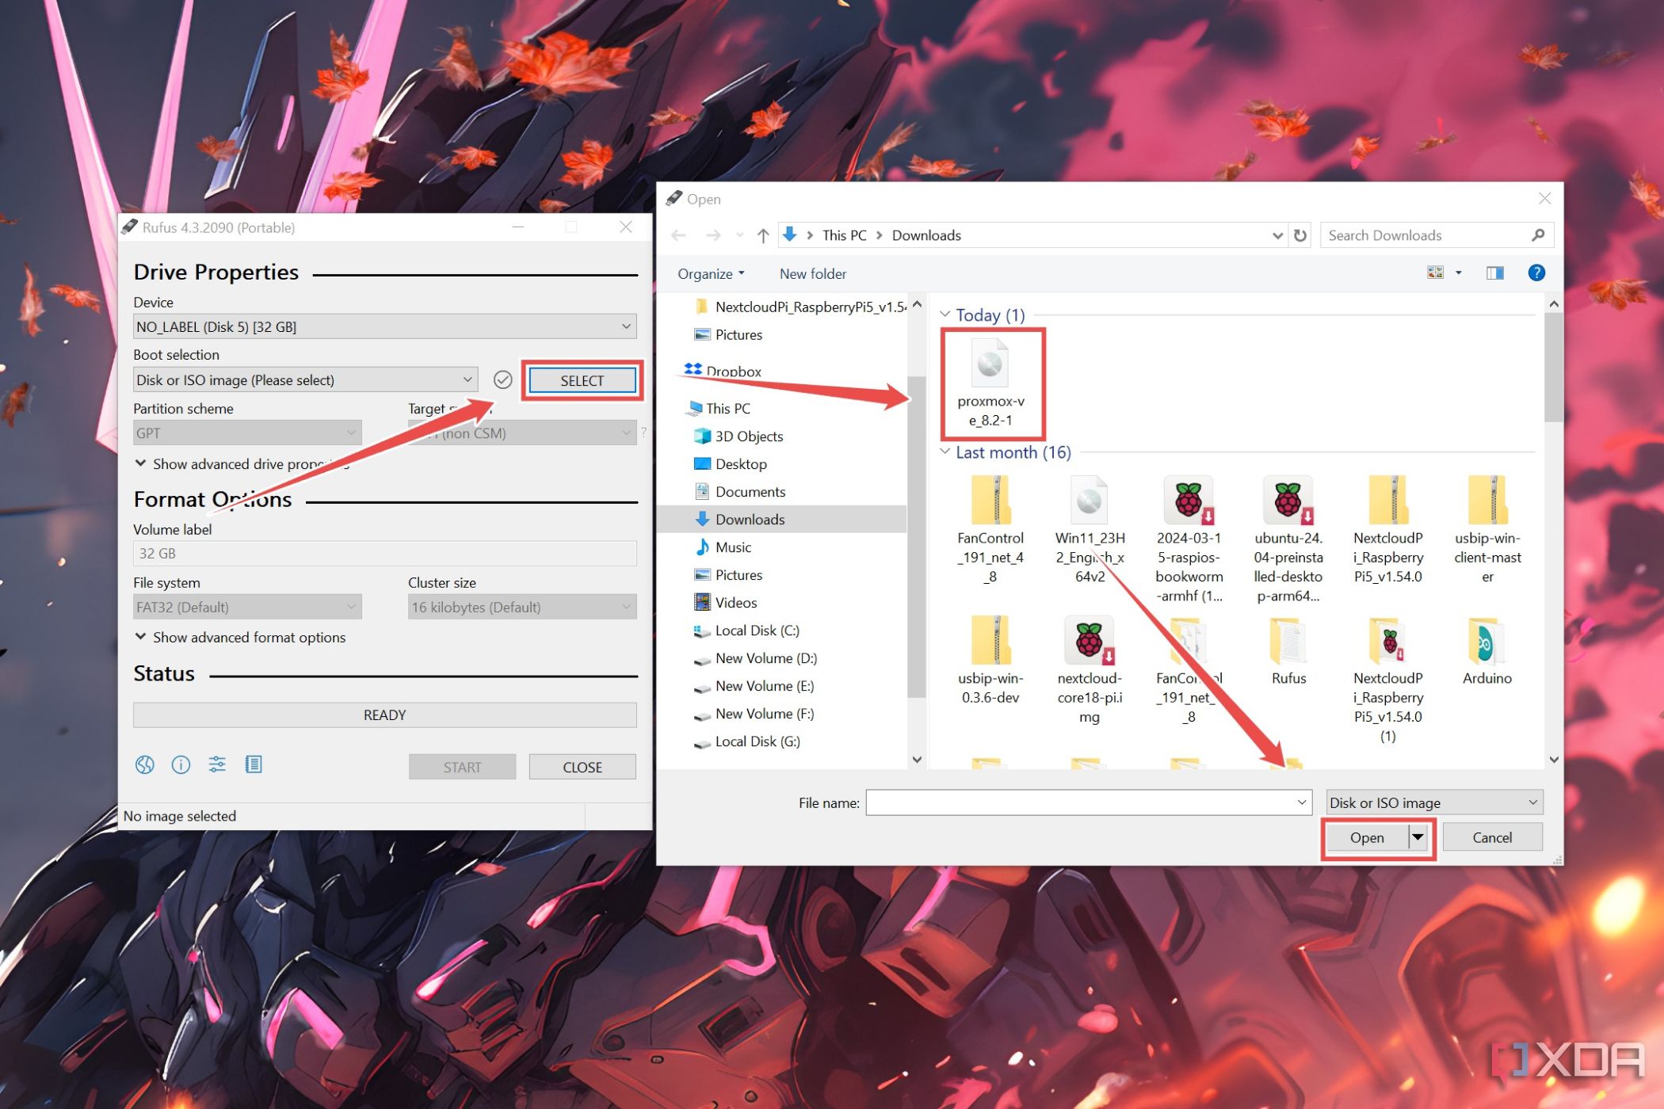Select the Rufus folder

click(x=1288, y=651)
